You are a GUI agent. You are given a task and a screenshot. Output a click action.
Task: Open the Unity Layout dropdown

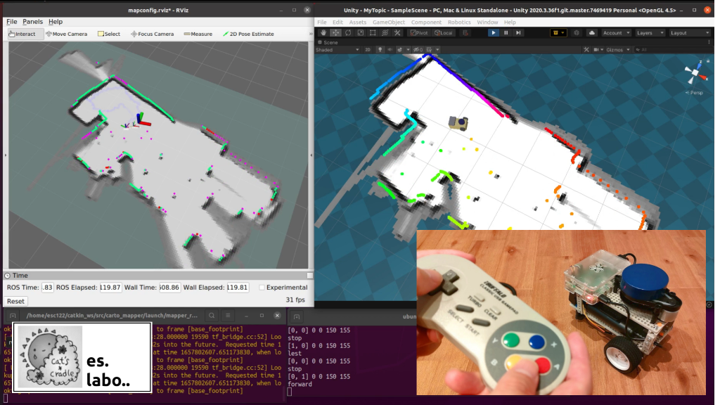pos(689,32)
